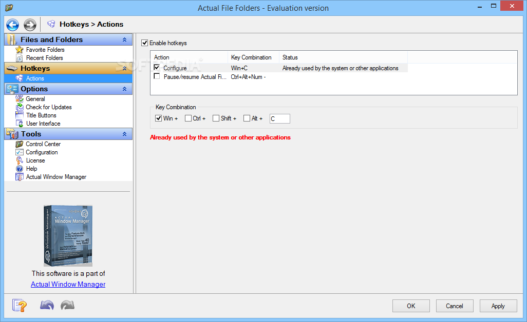
Task: Toggle the Alt + modifier checkbox
Action: pos(247,118)
